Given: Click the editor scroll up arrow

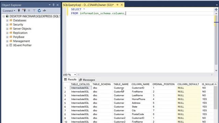Looking at the screenshot, I should coord(216,14).
